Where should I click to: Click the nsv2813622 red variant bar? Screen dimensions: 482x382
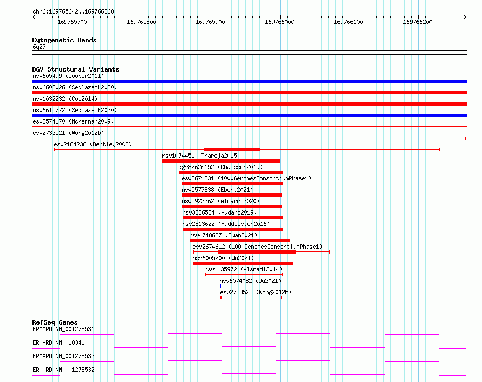coord(232,229)
